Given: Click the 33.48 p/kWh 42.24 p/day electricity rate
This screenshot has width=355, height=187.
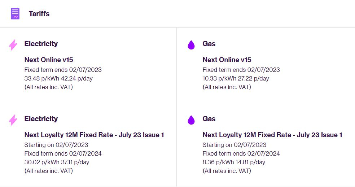Looking at the screenshot, I should tap(57, 78).
